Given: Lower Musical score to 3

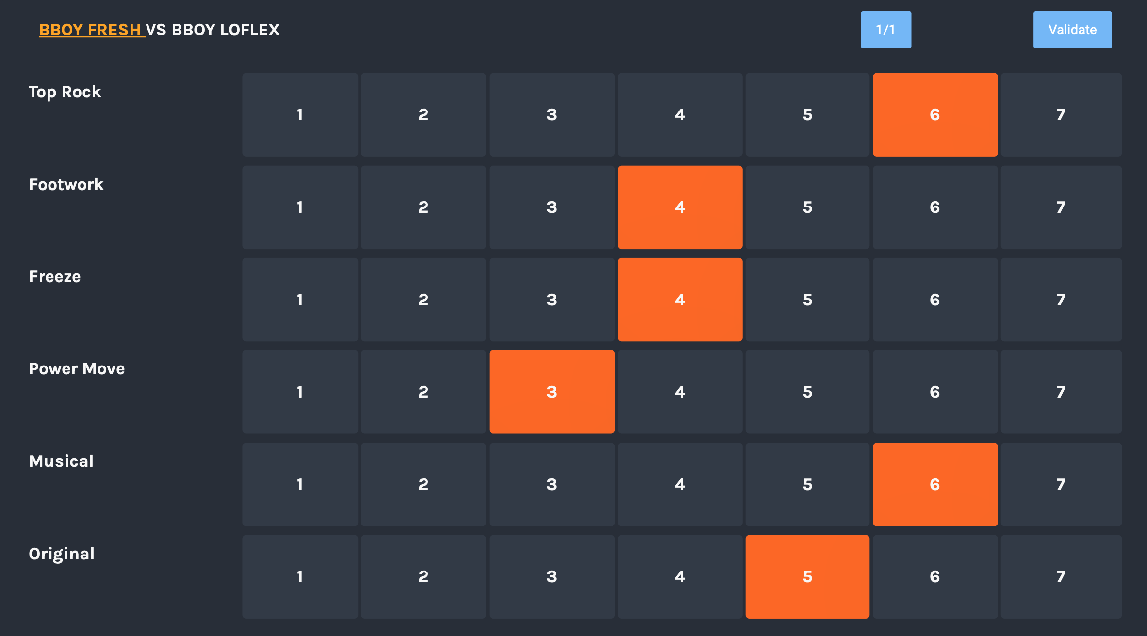Looking at the screenshot, I should (552, 484).
